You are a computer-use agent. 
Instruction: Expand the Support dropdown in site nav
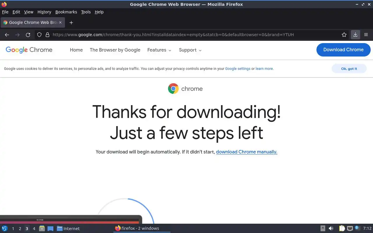(x=190, y=50)
